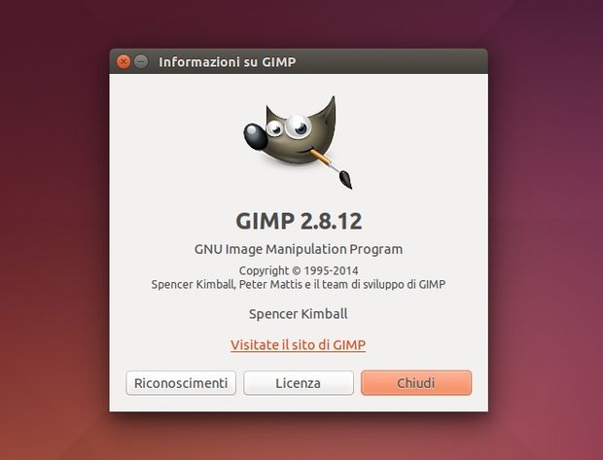Screen dimensions: 603x460
Task: Click the GNU Image Manipulation Program subtitle
Action: (299, 249)
